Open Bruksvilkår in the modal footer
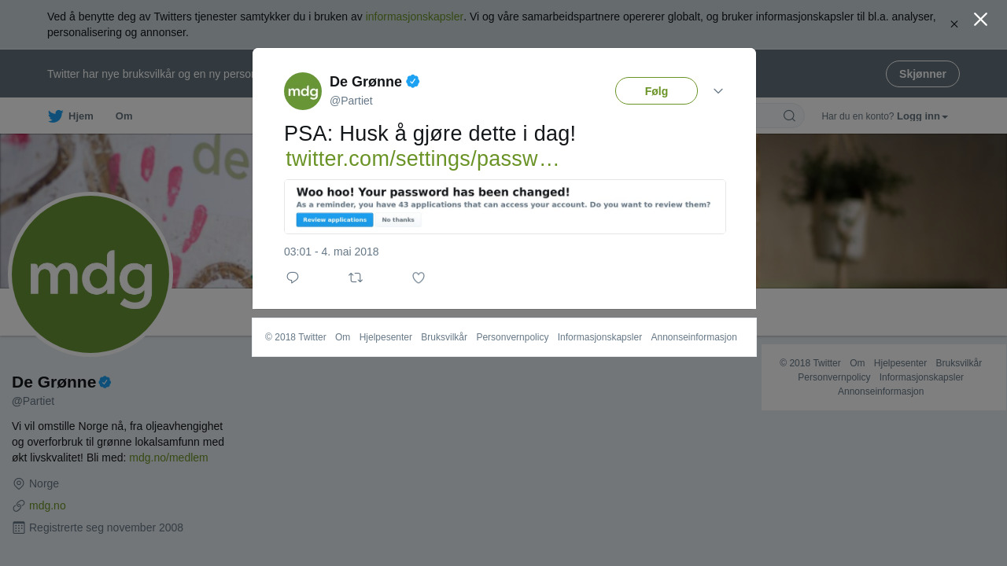This screenshot has width=1007, height=566. click(x=444, y=337)
